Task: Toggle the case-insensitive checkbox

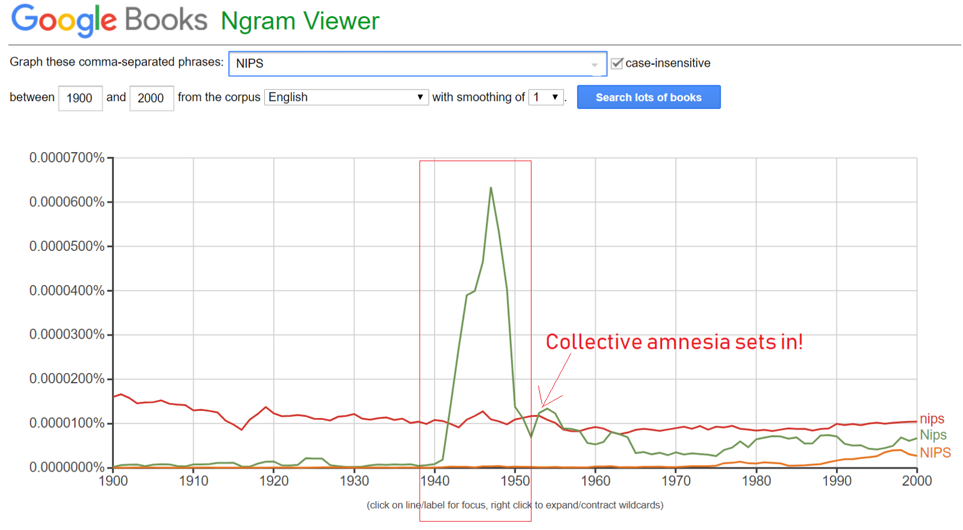Action: coord(617,63)
